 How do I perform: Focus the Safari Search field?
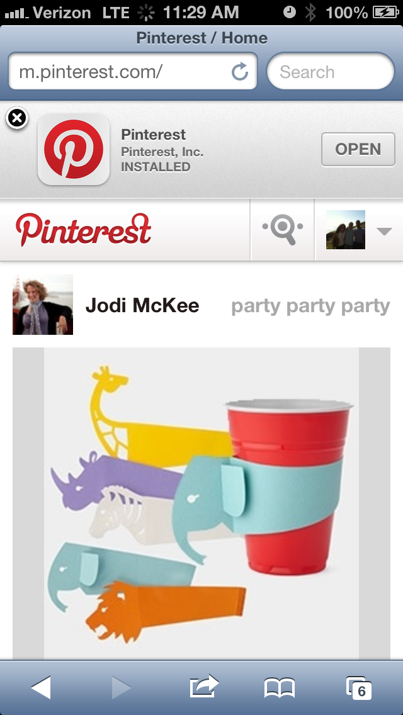point(331,71)
